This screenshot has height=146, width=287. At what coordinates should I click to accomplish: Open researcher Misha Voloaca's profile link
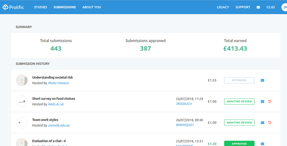click(x=58, y=83)
